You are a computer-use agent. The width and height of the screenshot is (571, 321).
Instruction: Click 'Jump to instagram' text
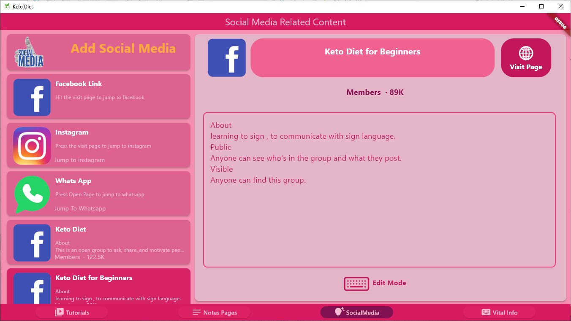(x=79, y=160)
